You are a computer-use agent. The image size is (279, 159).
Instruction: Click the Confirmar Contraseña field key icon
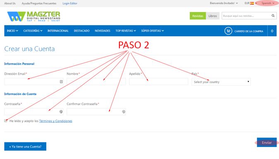click(124, 112)
